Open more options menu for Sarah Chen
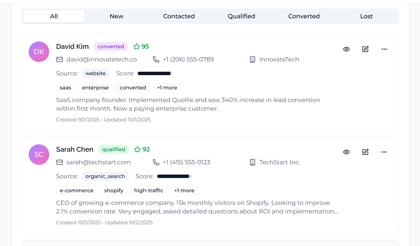Screen dimensions: 420x246 384,152
